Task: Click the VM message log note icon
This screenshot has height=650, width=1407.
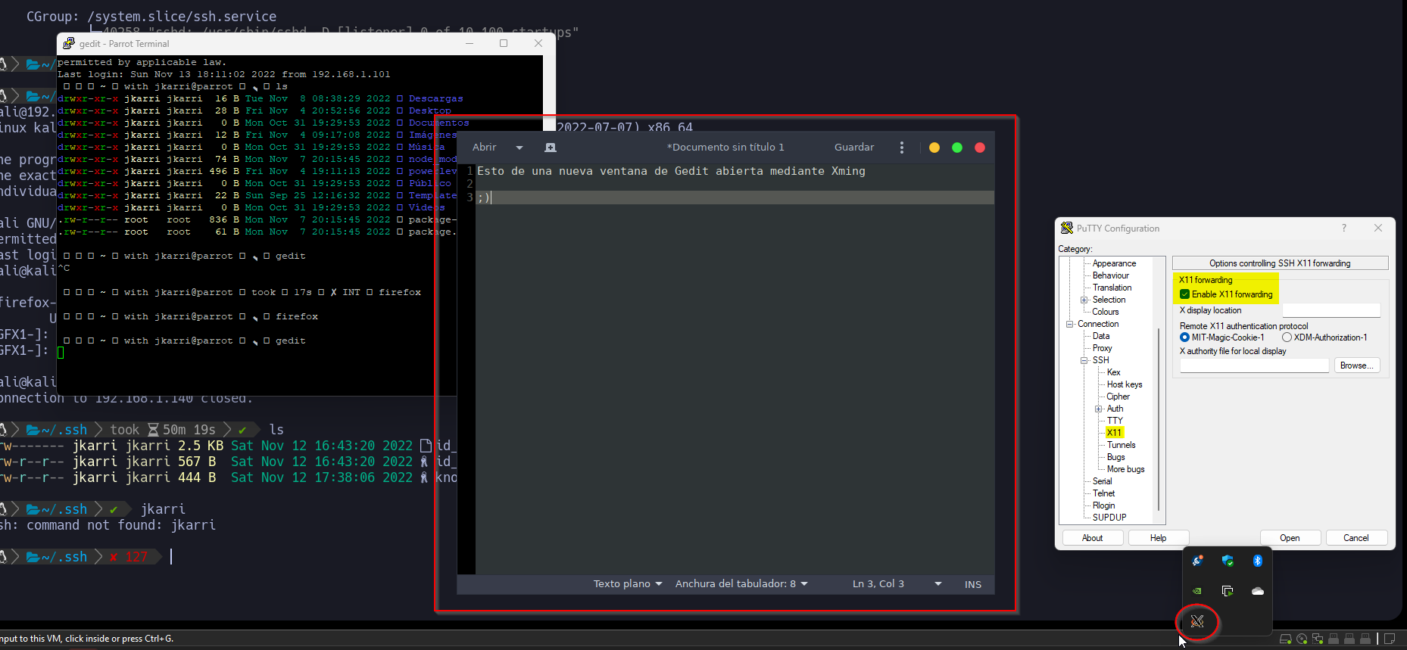Action: point(1390,639)
